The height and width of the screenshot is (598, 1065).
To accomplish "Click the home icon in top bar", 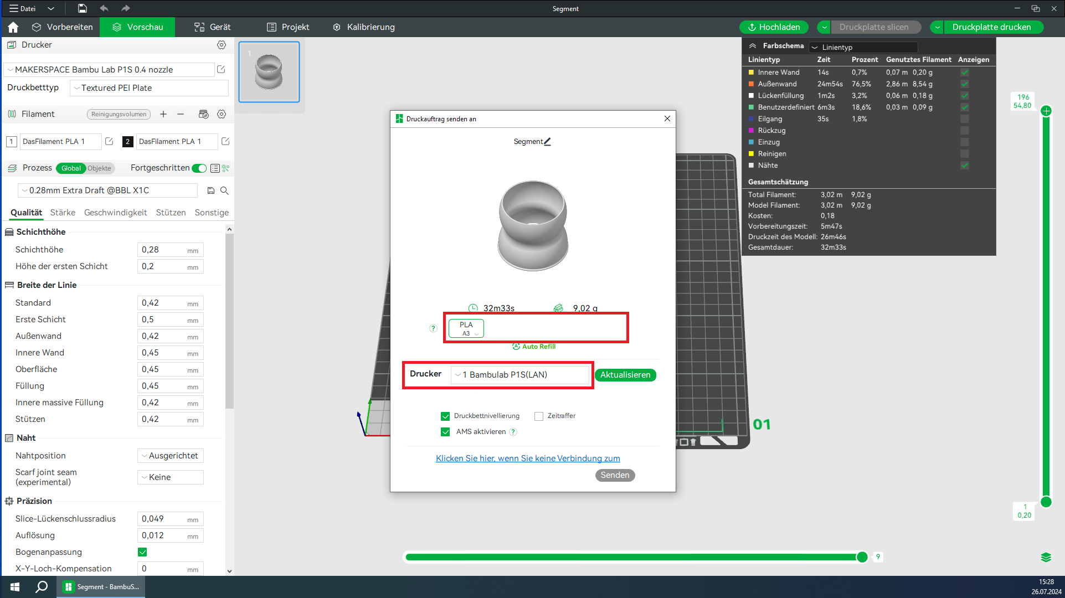I will click(13, 27).
